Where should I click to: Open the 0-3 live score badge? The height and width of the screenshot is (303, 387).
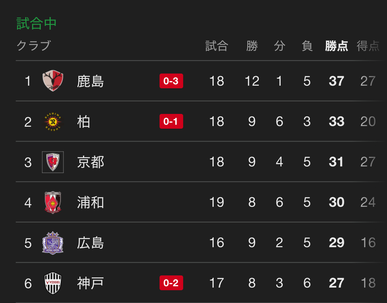(x=171, y=81)
